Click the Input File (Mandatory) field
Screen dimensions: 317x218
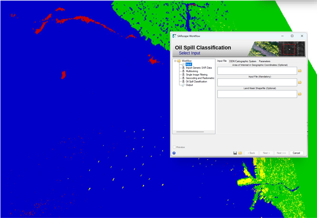tap(257, 83)
